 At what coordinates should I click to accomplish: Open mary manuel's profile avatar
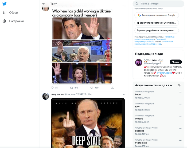(45, 96)
